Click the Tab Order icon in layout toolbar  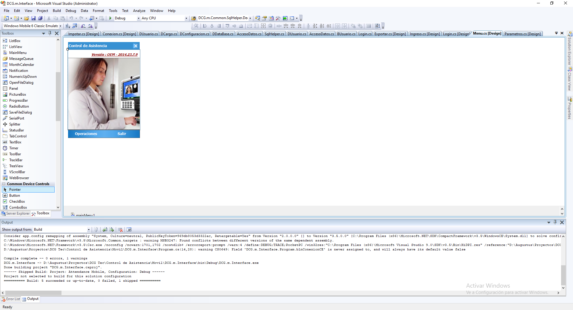point(377,26)
